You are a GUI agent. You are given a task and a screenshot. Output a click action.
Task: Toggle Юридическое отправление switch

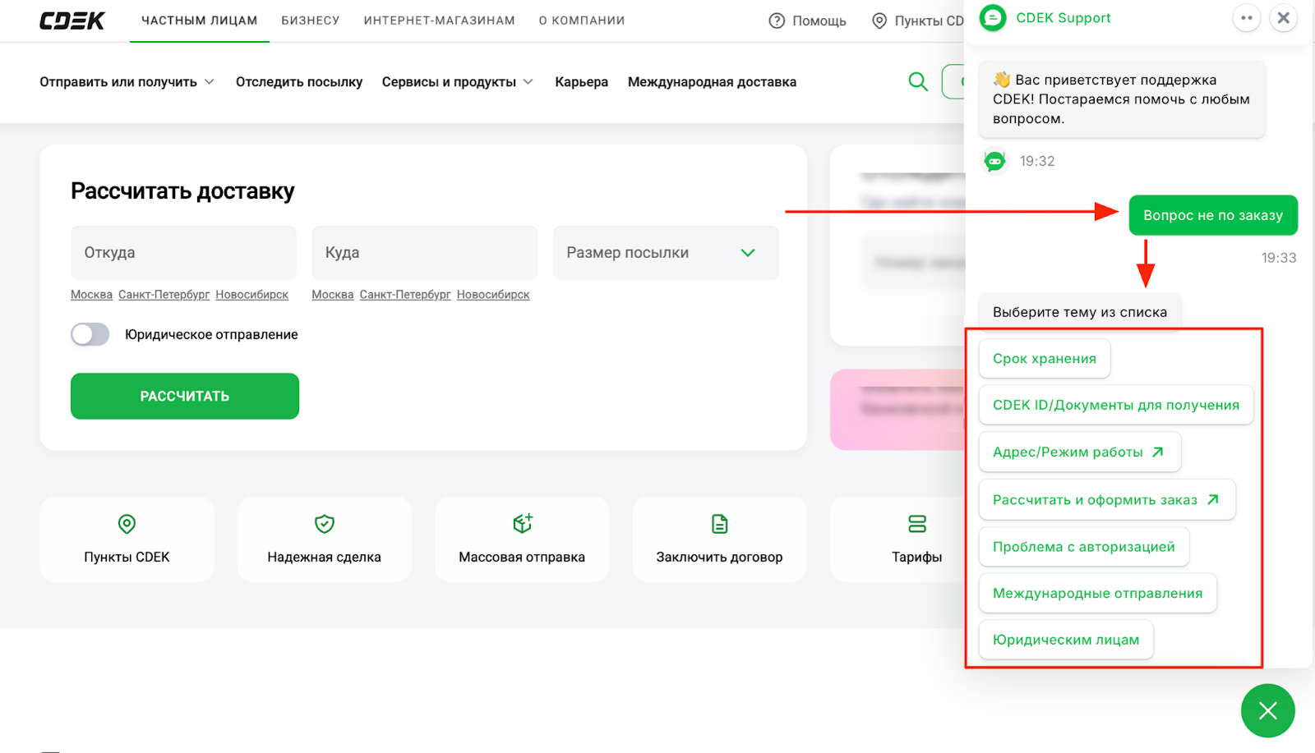click(x=90, y=334)
